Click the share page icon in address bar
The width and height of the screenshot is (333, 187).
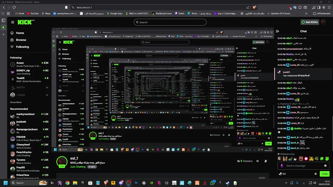click(248, 8)
